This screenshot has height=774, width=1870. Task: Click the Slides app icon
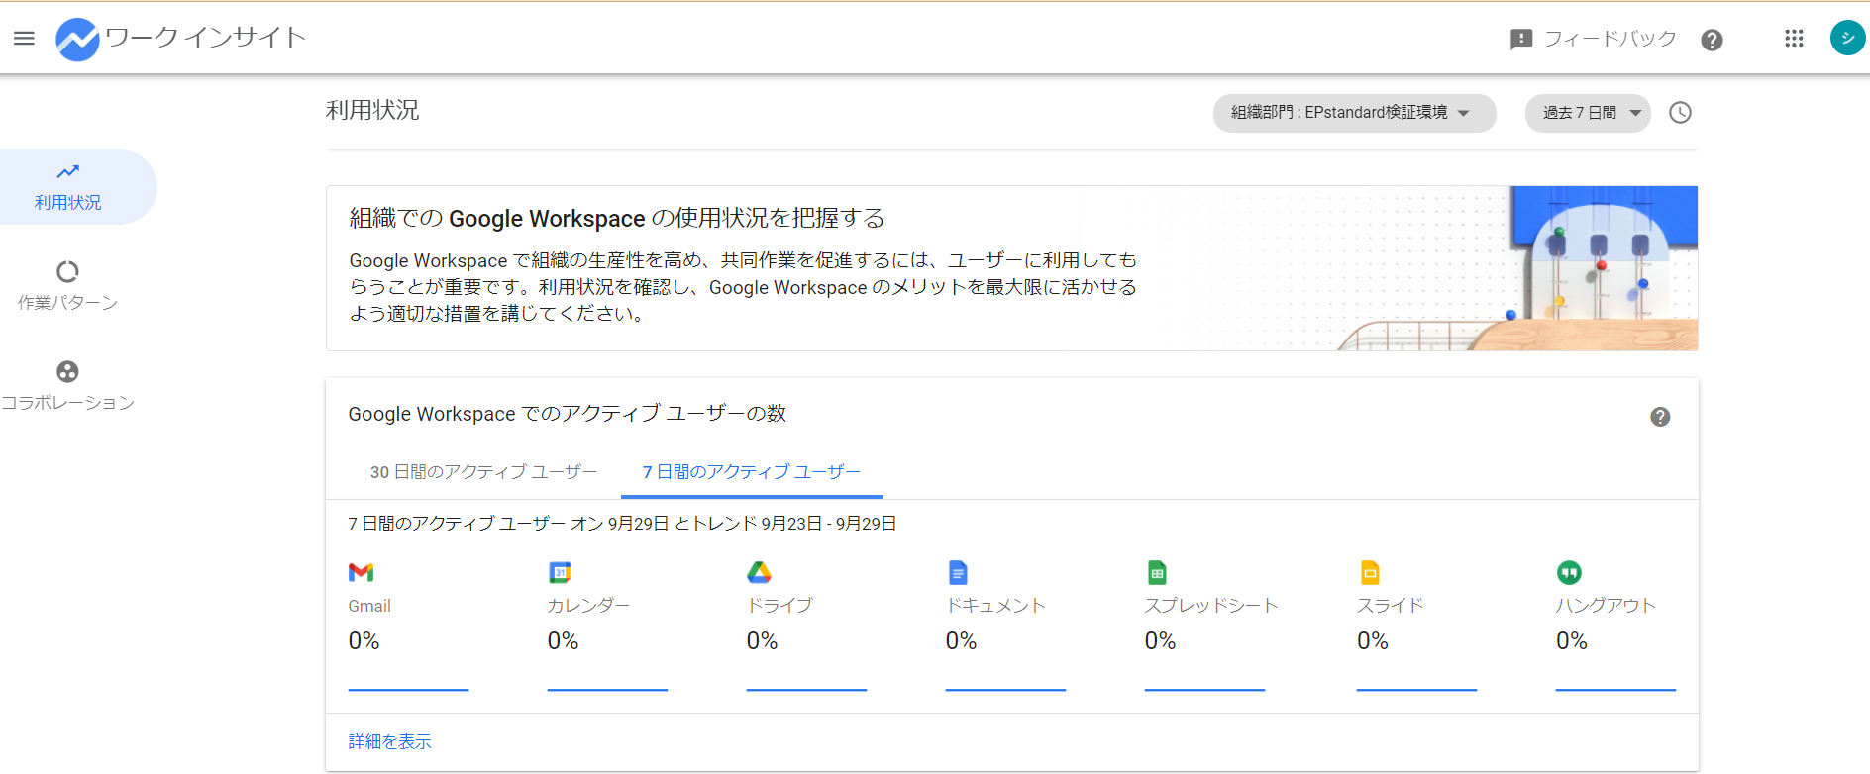(x=1370, y=572)
